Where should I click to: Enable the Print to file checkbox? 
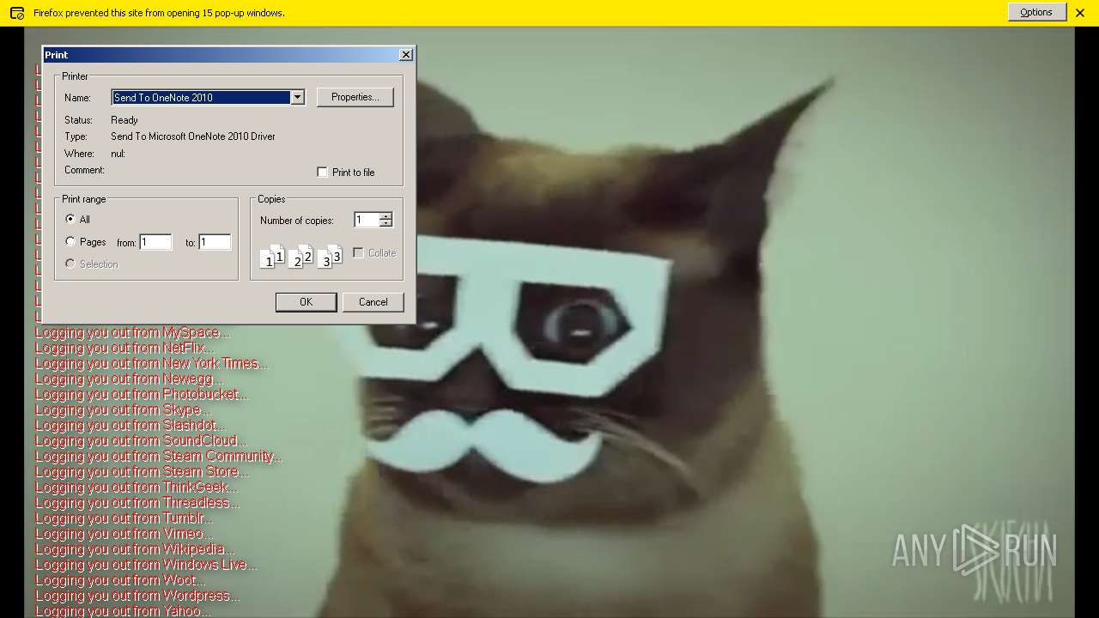[323, 173]
